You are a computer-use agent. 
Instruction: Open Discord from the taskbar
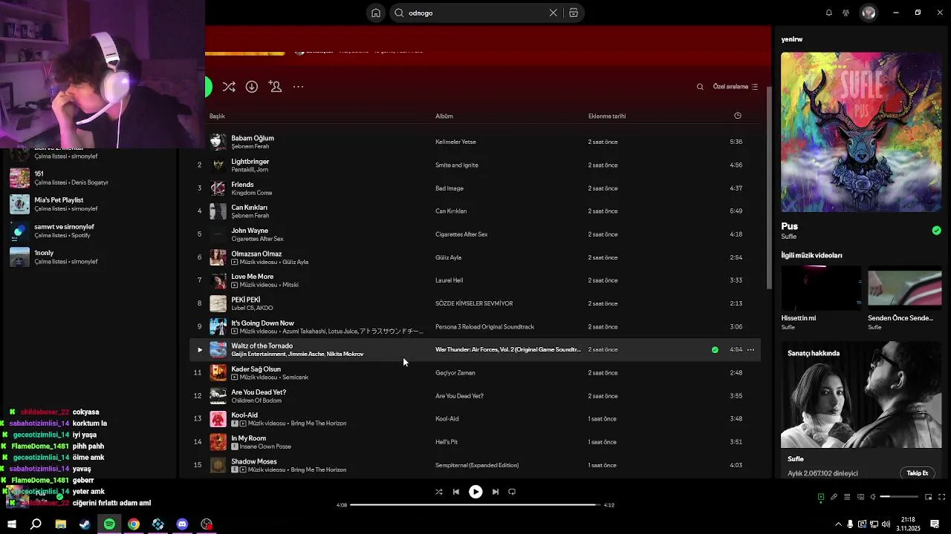[x=182, y=524]
